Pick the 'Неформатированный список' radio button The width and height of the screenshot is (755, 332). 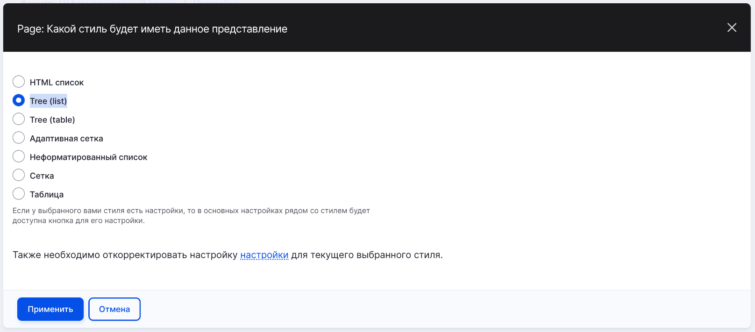point(19,156)
